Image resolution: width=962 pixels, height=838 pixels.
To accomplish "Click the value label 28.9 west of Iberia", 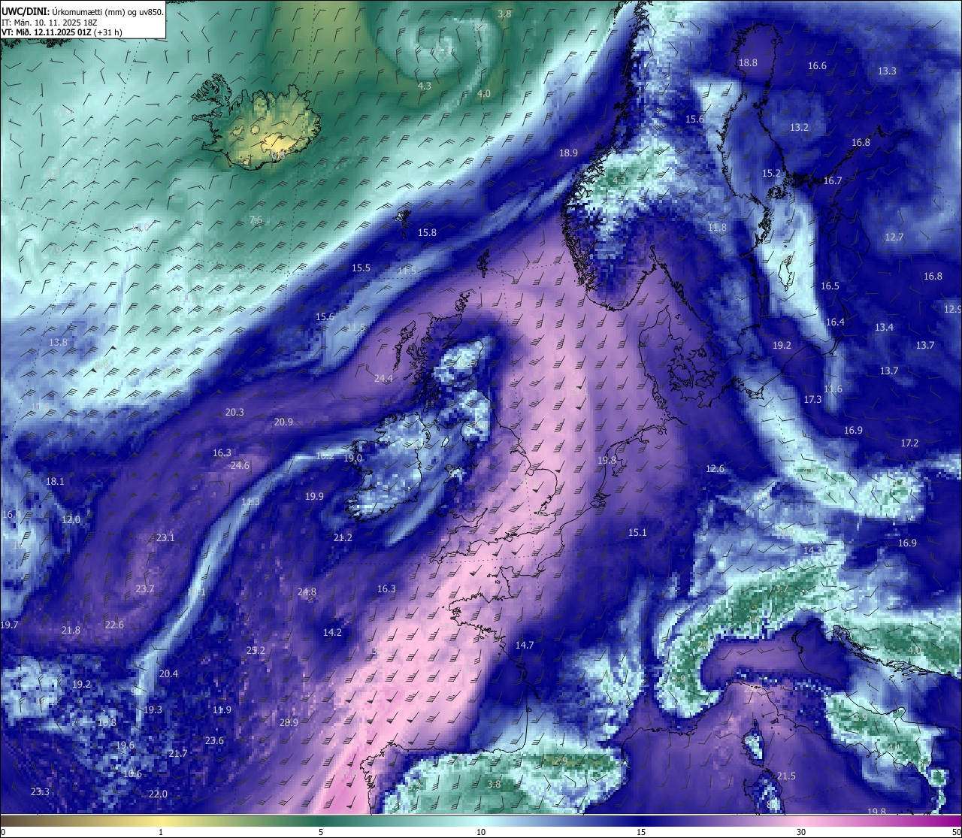I will 289,723.
